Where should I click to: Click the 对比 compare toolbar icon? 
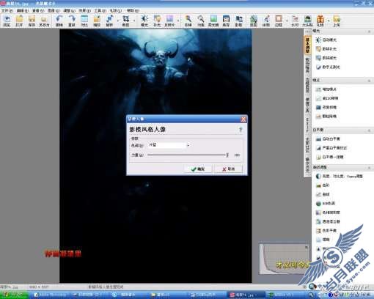[84, 21]
